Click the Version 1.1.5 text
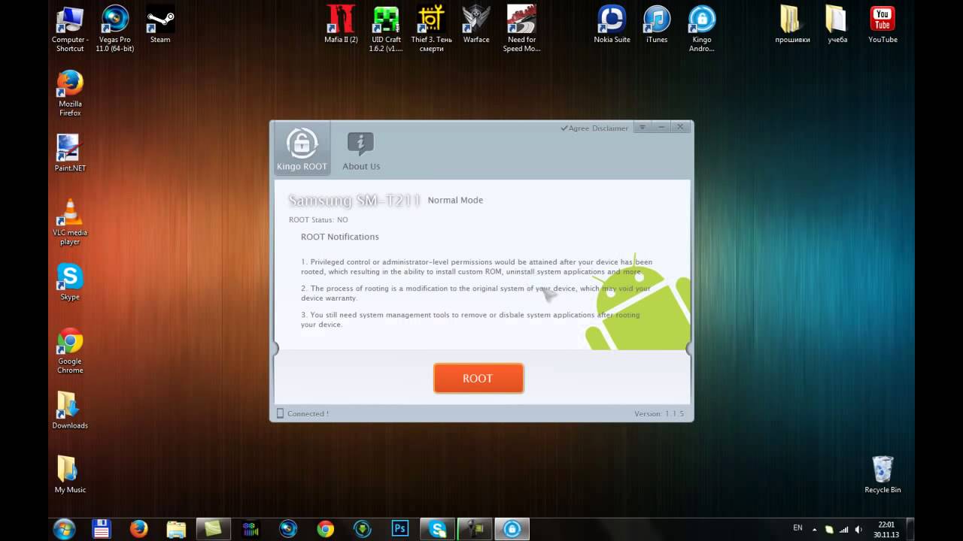The width and height of the screenshot is (963, 541). (659, 413)
